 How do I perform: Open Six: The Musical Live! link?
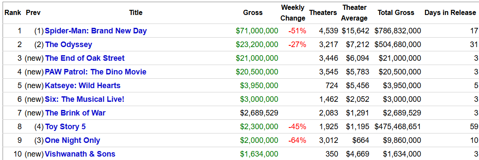point(84,99)
